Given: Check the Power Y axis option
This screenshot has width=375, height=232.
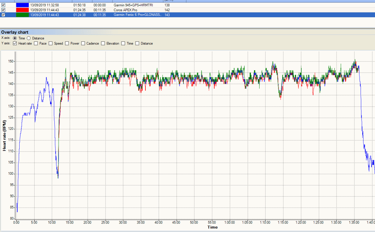Looking at the screenshot, I should pos(67,44).
